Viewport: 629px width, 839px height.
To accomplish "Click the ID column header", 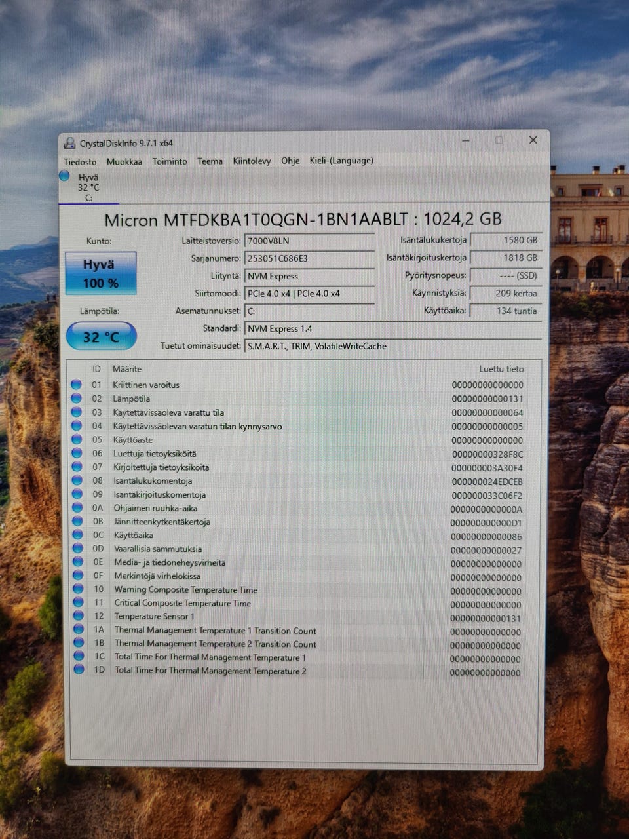I will click(x=96, y=369).
